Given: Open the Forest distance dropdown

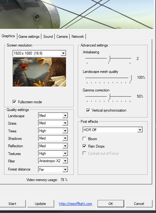Looking at the screenshot, I should tap(53, 169).
